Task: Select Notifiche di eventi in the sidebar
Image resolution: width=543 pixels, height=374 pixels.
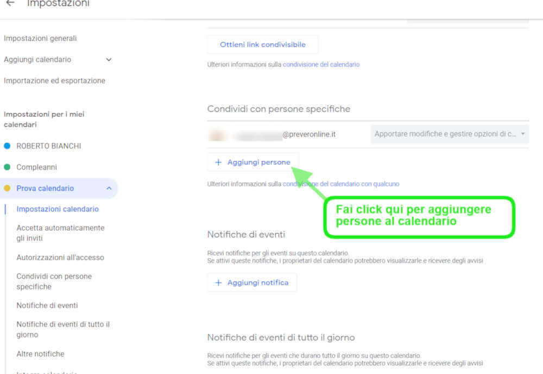Action: (47, 305)
